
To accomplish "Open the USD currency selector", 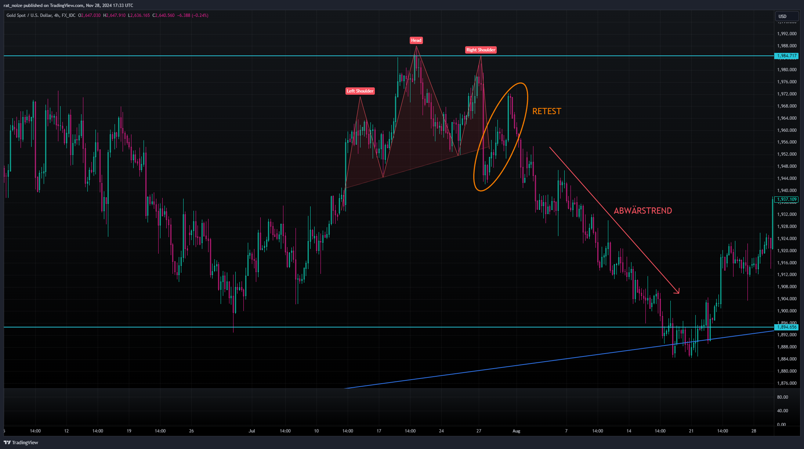I will 786,16.
